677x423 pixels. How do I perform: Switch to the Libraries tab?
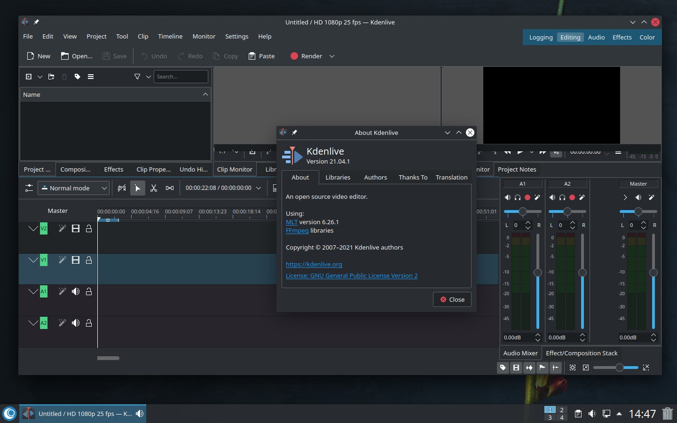(338, 177)
